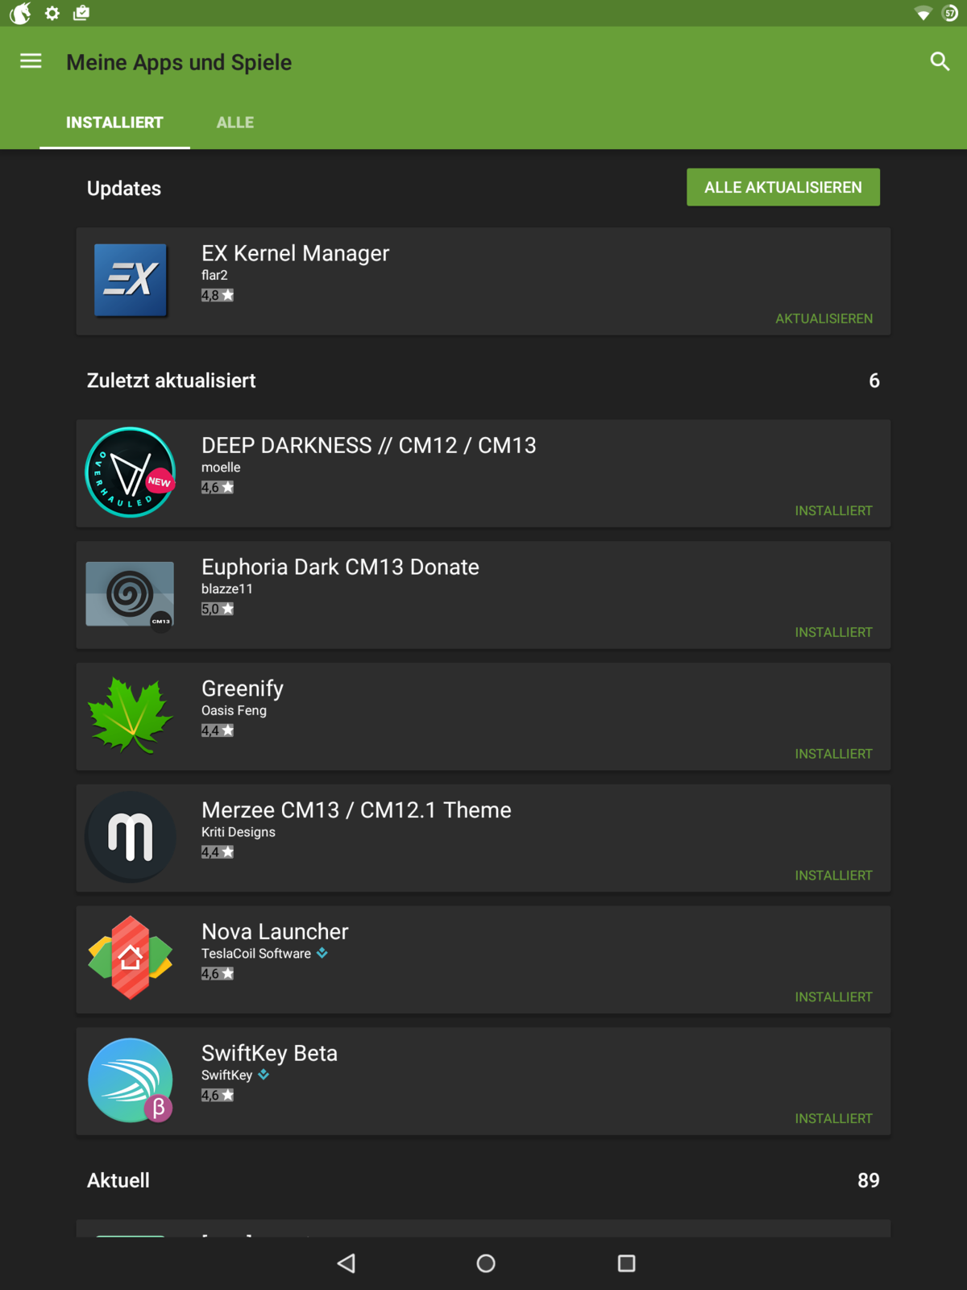Switch to the ALLE tab
Viewport: 967px width, 1290px height.
(234, 123)
